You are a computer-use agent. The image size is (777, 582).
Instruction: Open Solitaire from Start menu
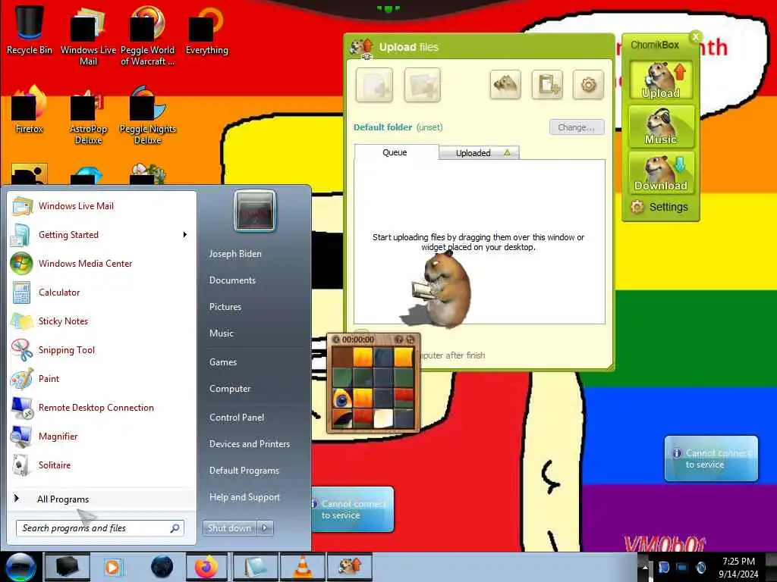point(102,465)
